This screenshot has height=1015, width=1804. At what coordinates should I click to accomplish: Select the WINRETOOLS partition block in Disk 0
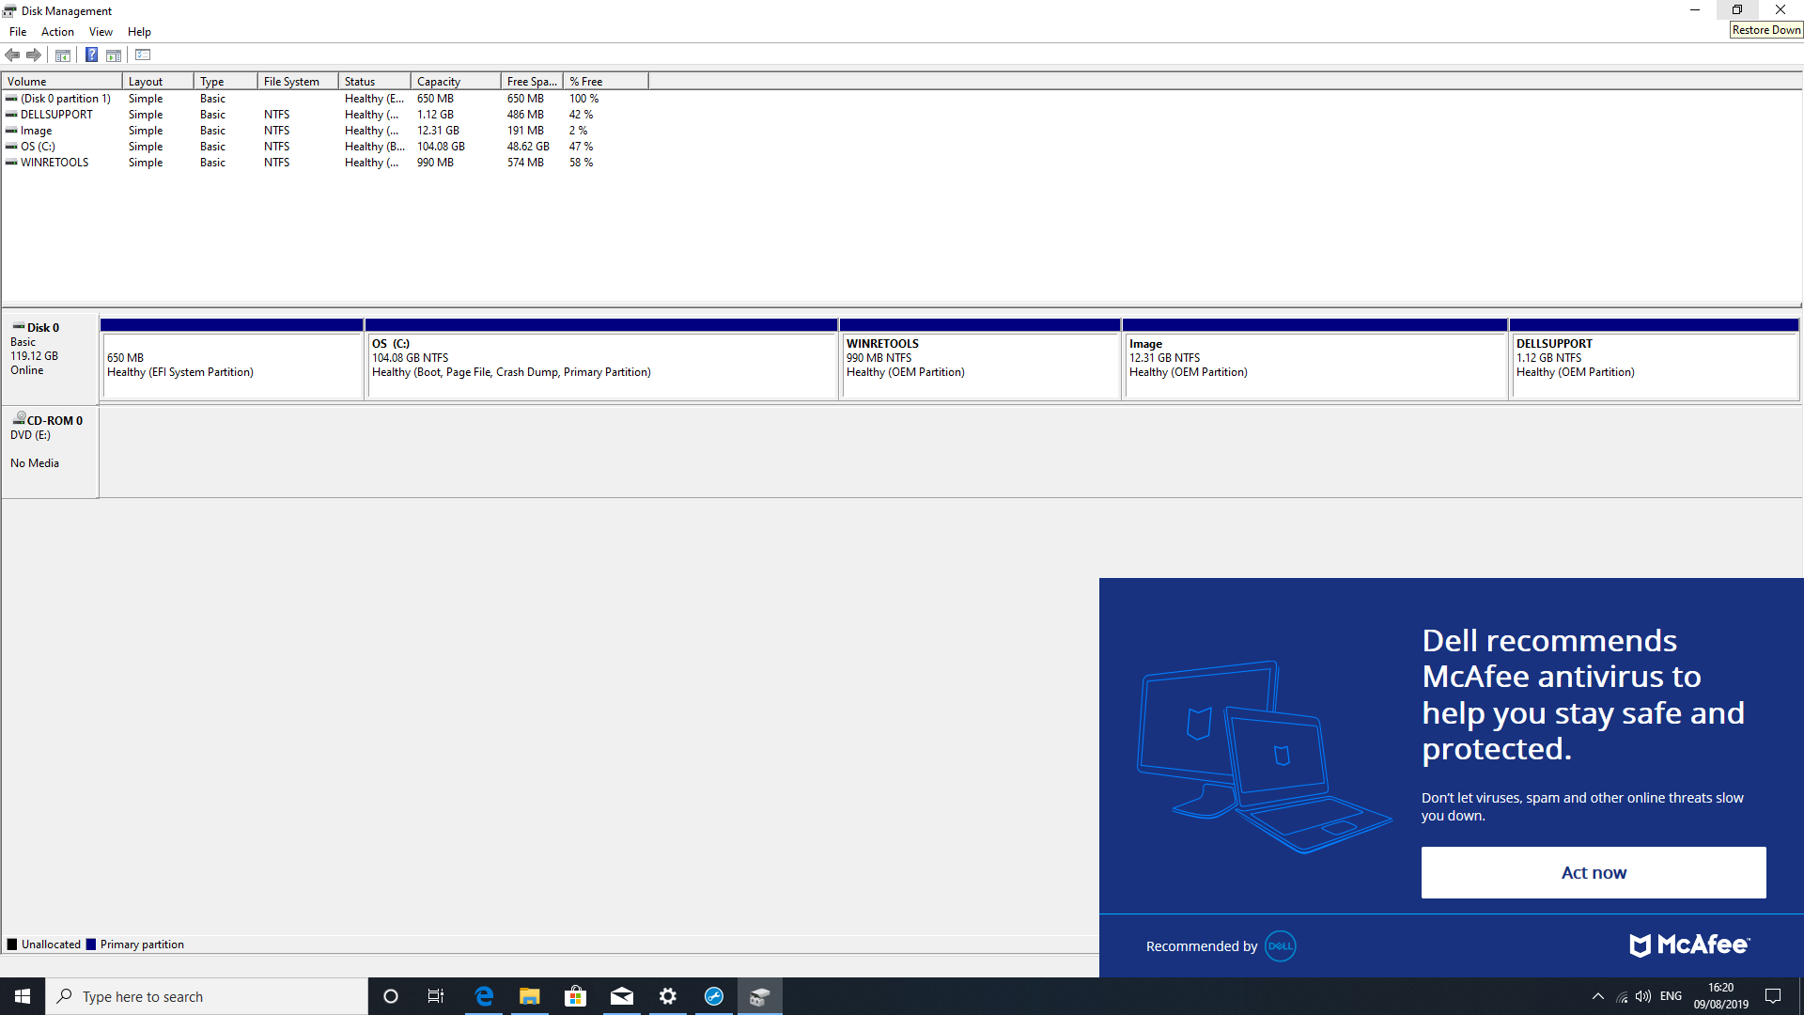(979, 367)
